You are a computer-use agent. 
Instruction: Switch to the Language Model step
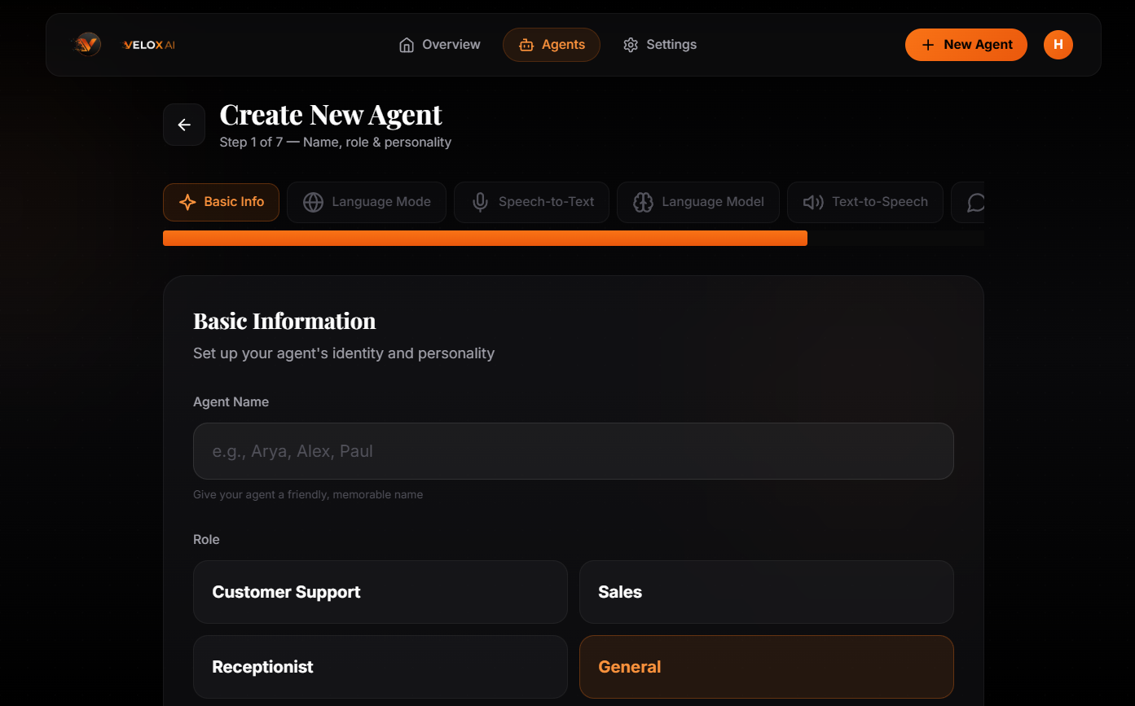[698, 202]
